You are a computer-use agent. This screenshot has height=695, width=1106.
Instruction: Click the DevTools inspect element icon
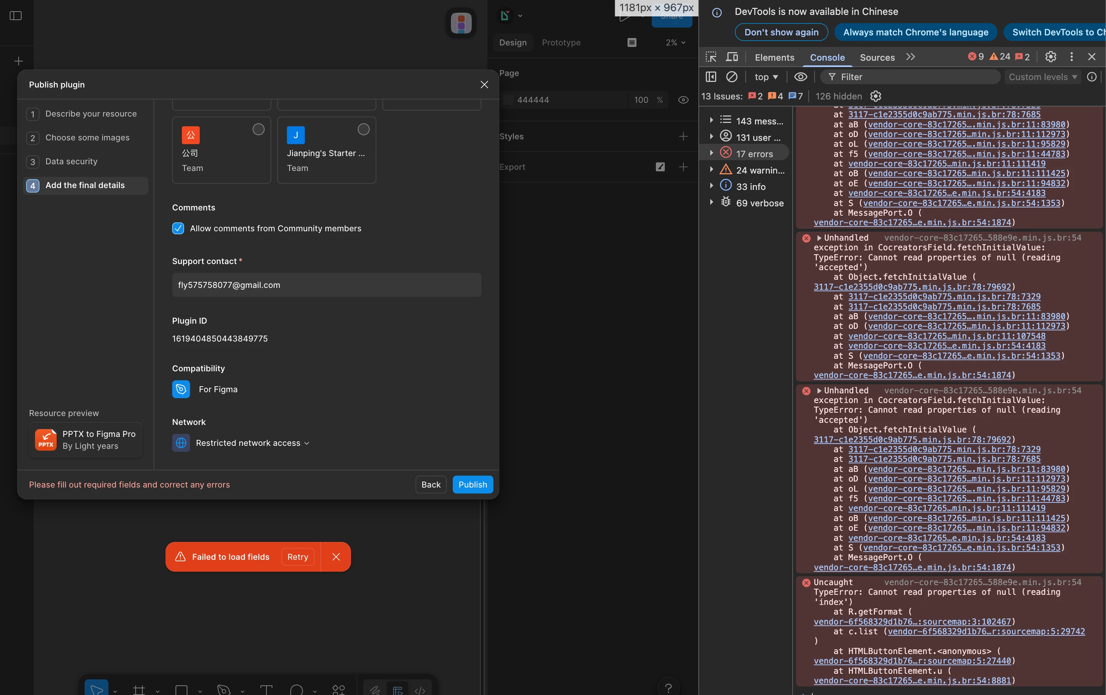(x=711, y=57)
